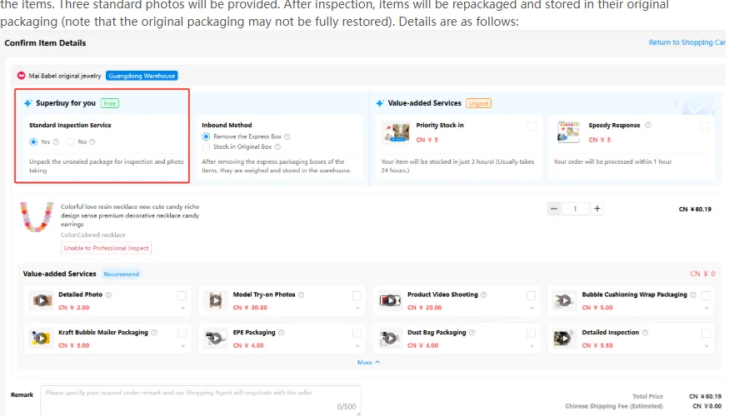Play the Product Video Shooting preview
The width and height of the screenshot is (754, 416).
pos(390,300)
